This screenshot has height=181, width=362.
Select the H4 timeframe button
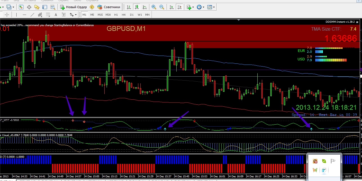tap(124, 15)
